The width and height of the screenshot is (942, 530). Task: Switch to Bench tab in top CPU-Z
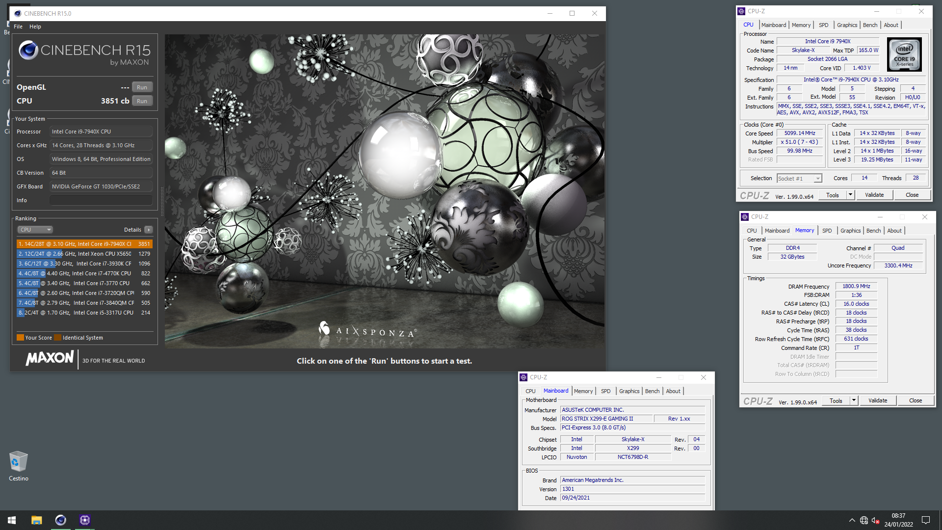coord(870,25)
